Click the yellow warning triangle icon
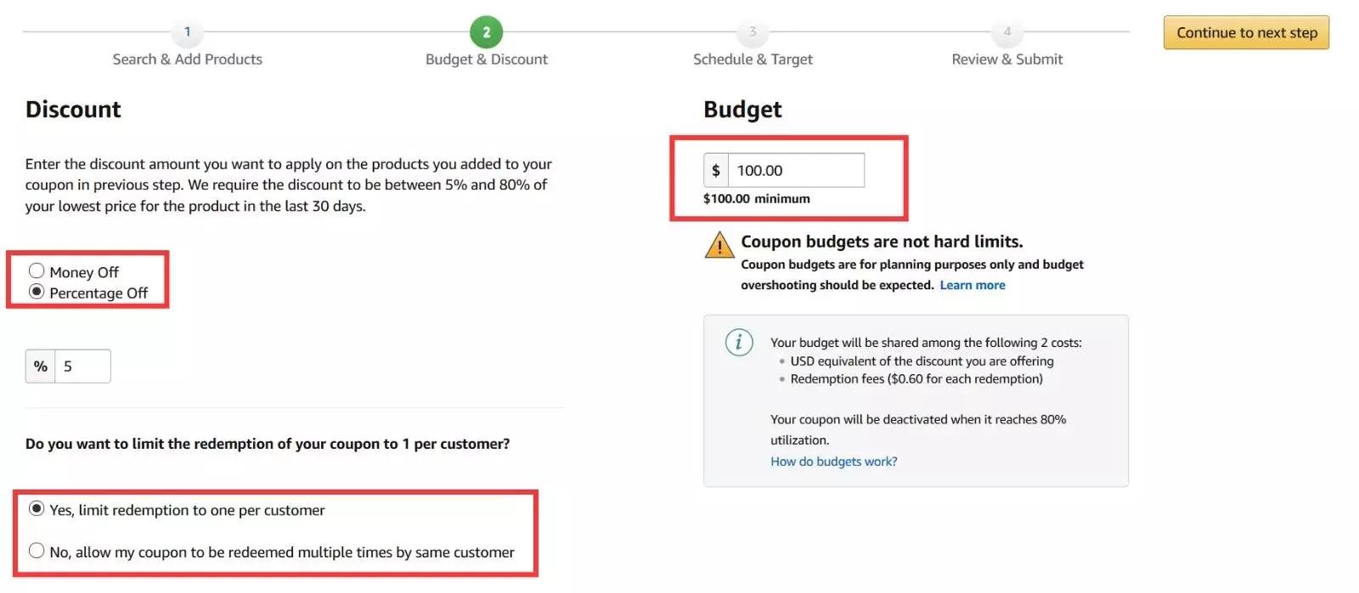Image resolution: width=1359 pixels, height=593 pixels. tap(719, 244)
